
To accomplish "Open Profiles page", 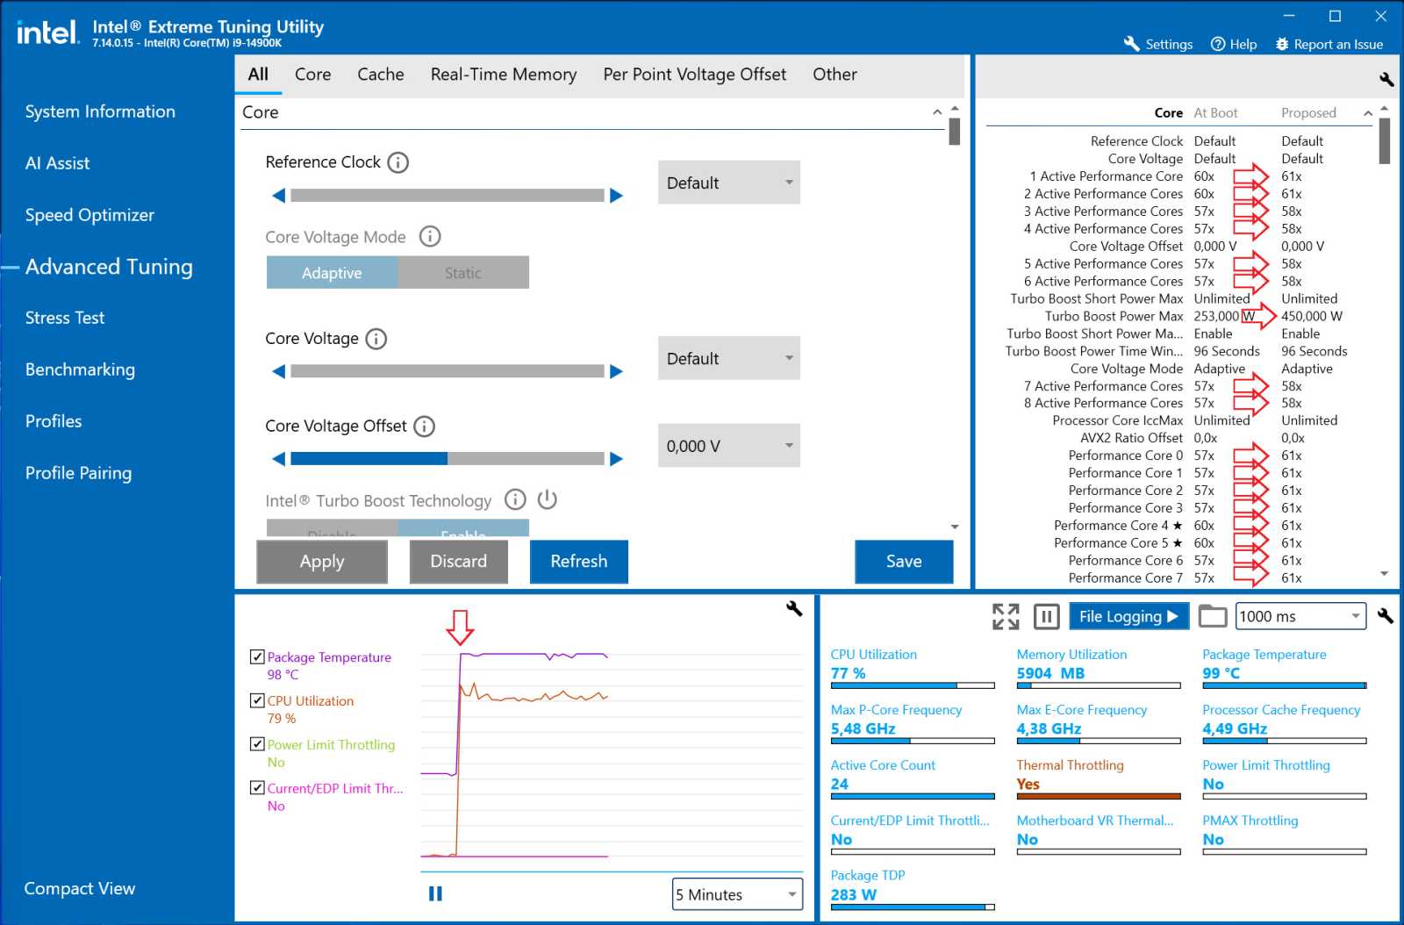I will (54, 421).
